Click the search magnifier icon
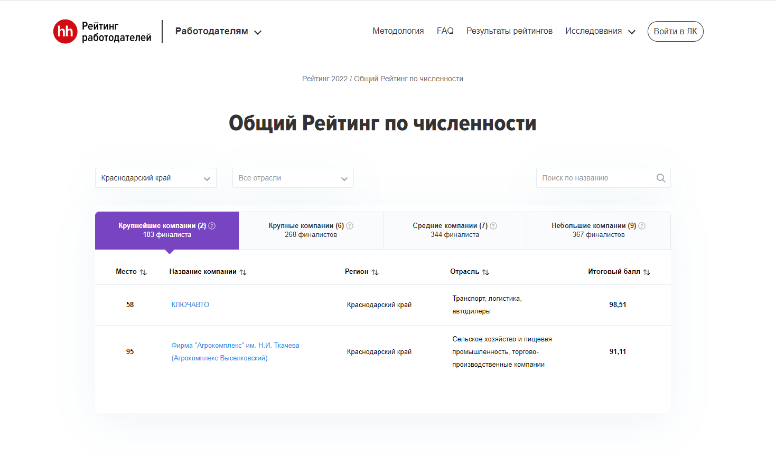The image size is (776, 458). point(661,178)
